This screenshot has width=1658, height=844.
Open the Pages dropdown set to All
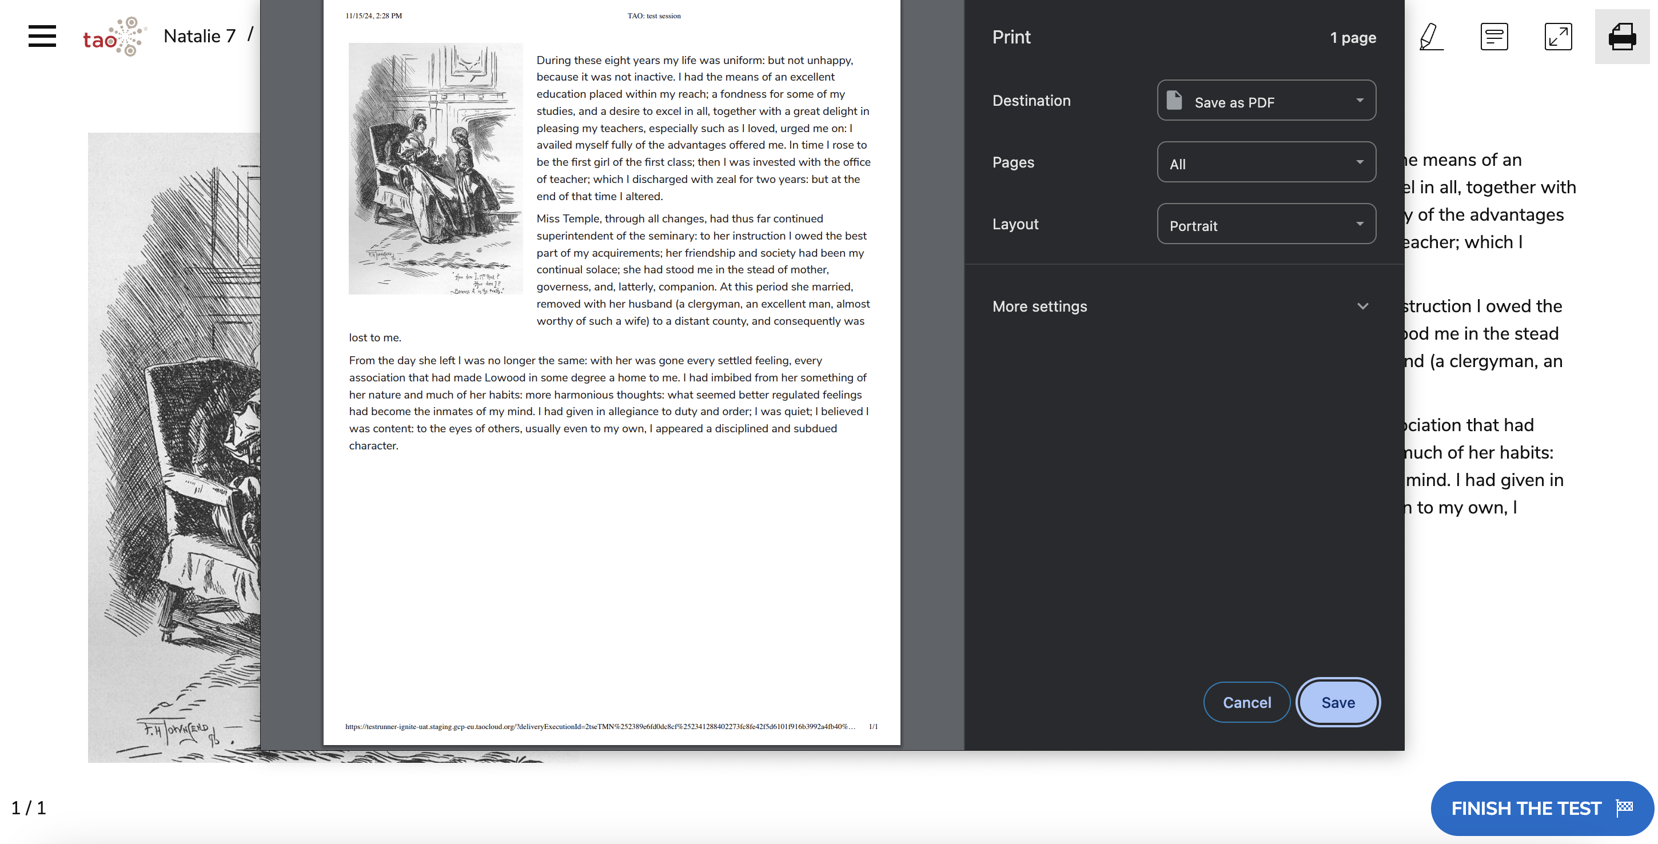[x=1266, y=162]
